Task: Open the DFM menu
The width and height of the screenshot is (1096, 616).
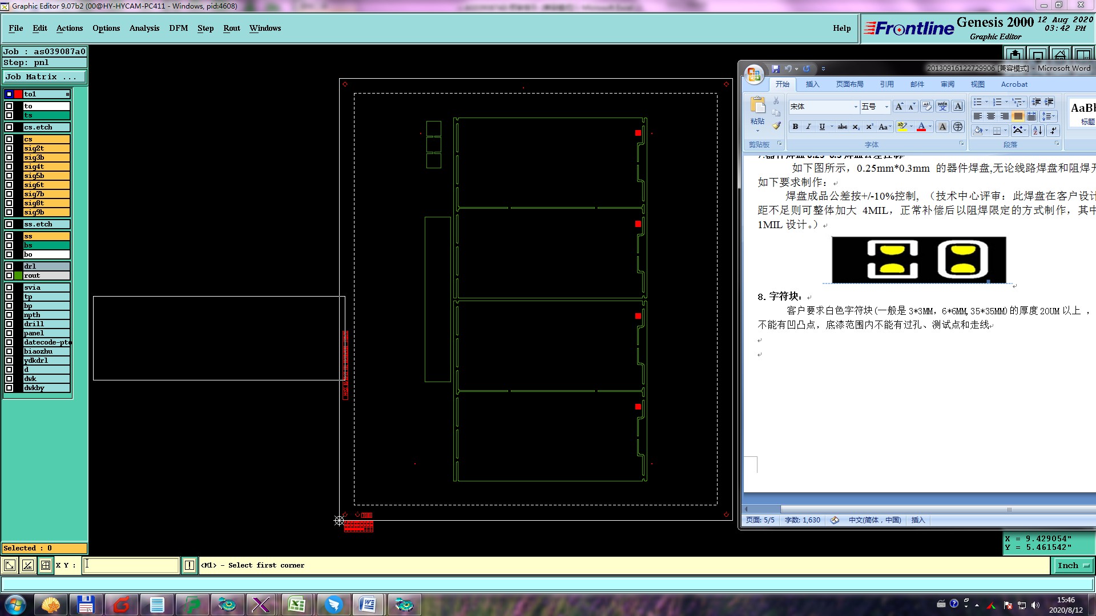Action: point(178,28)
